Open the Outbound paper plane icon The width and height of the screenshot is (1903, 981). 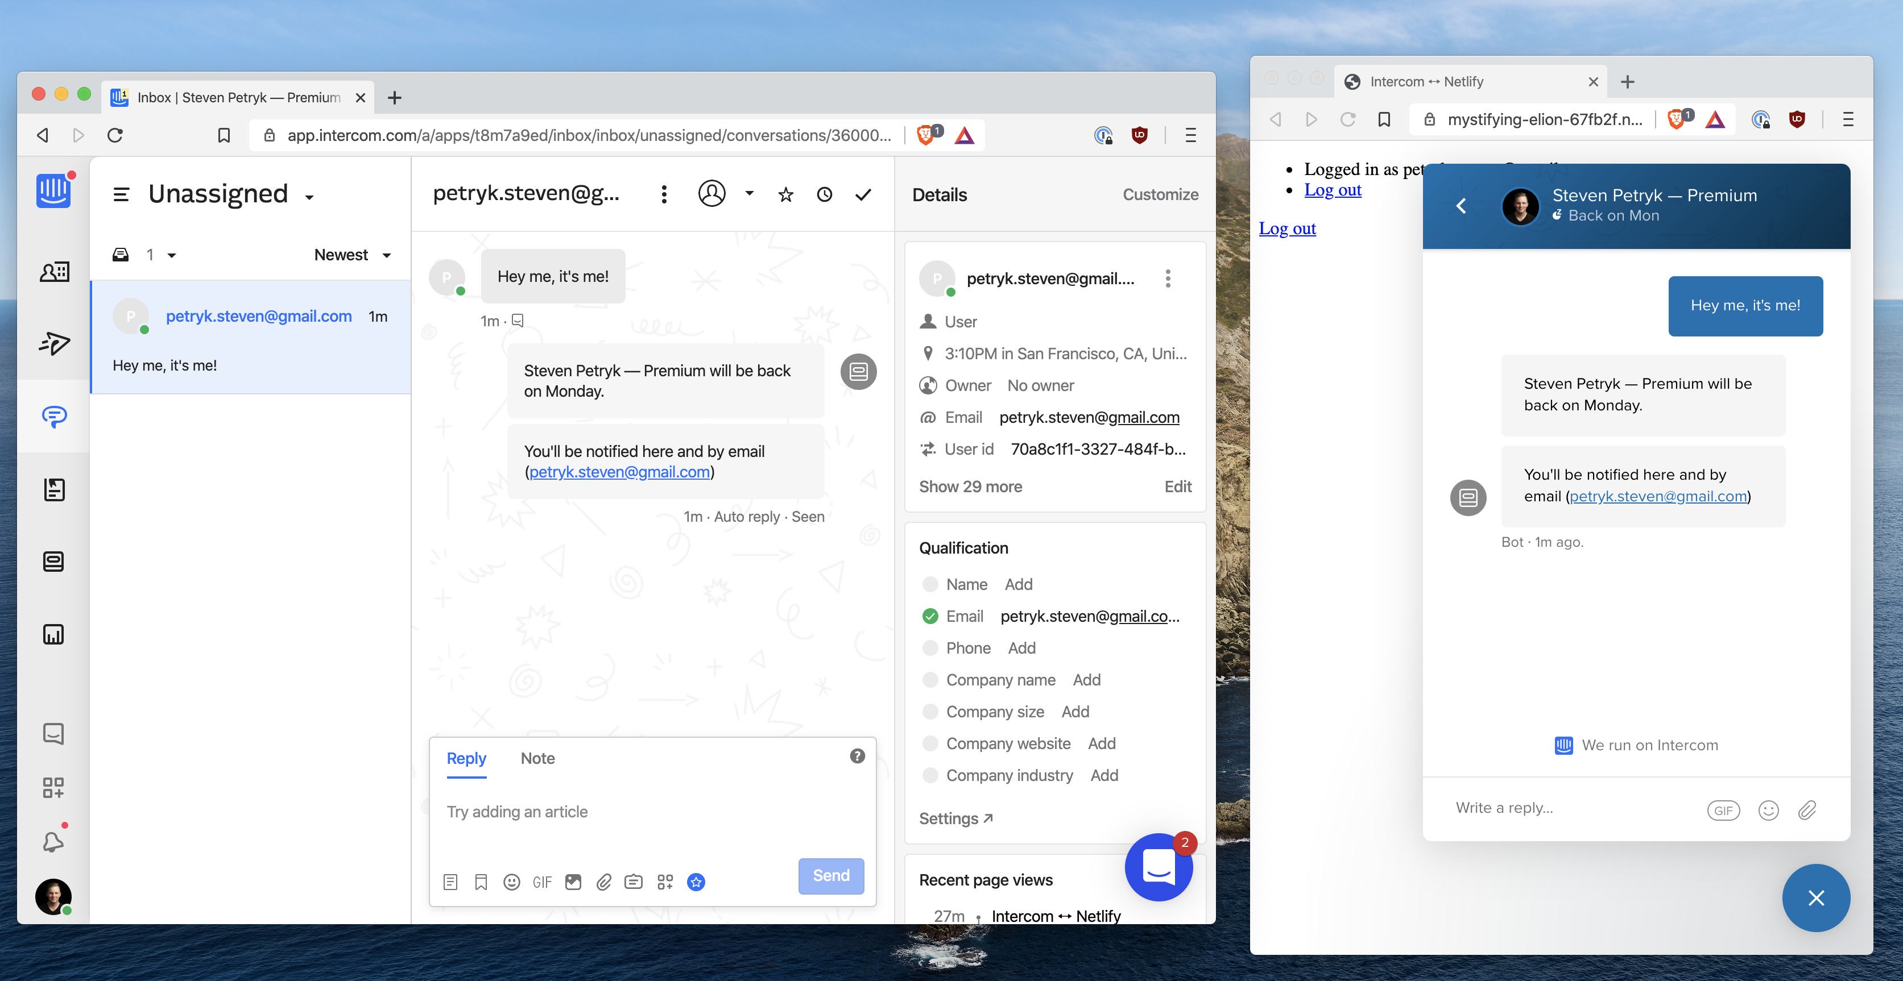[54, 343]
